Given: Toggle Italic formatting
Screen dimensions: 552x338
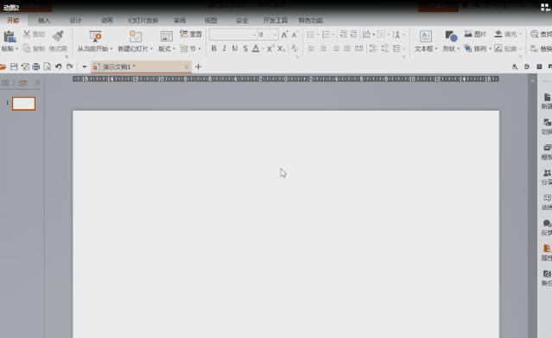Looking at the screenshot, I should tap(225, 48).
